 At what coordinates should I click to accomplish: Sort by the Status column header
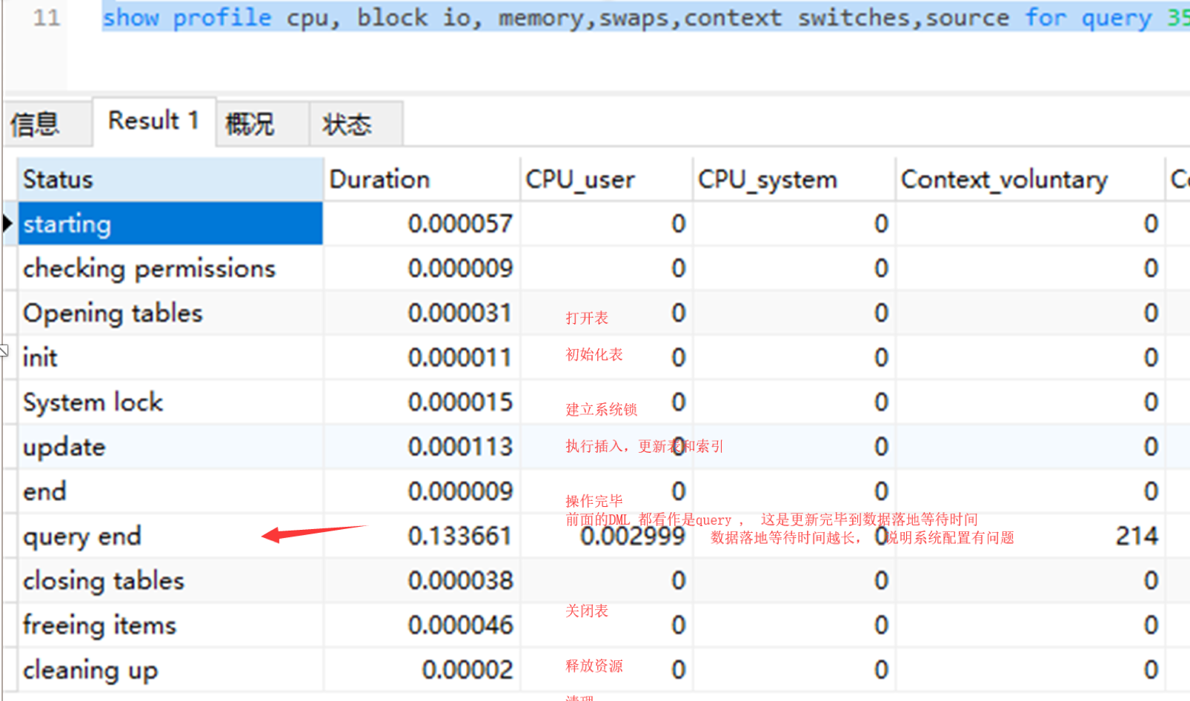point(170,179)
